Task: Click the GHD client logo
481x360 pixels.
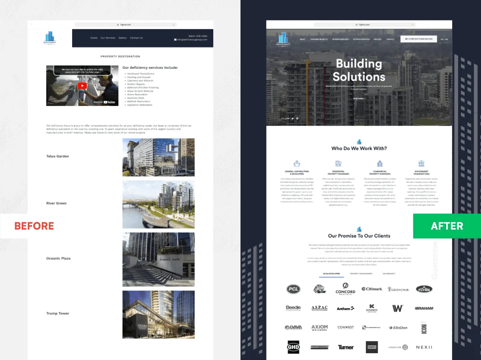Action: [293, 347]
